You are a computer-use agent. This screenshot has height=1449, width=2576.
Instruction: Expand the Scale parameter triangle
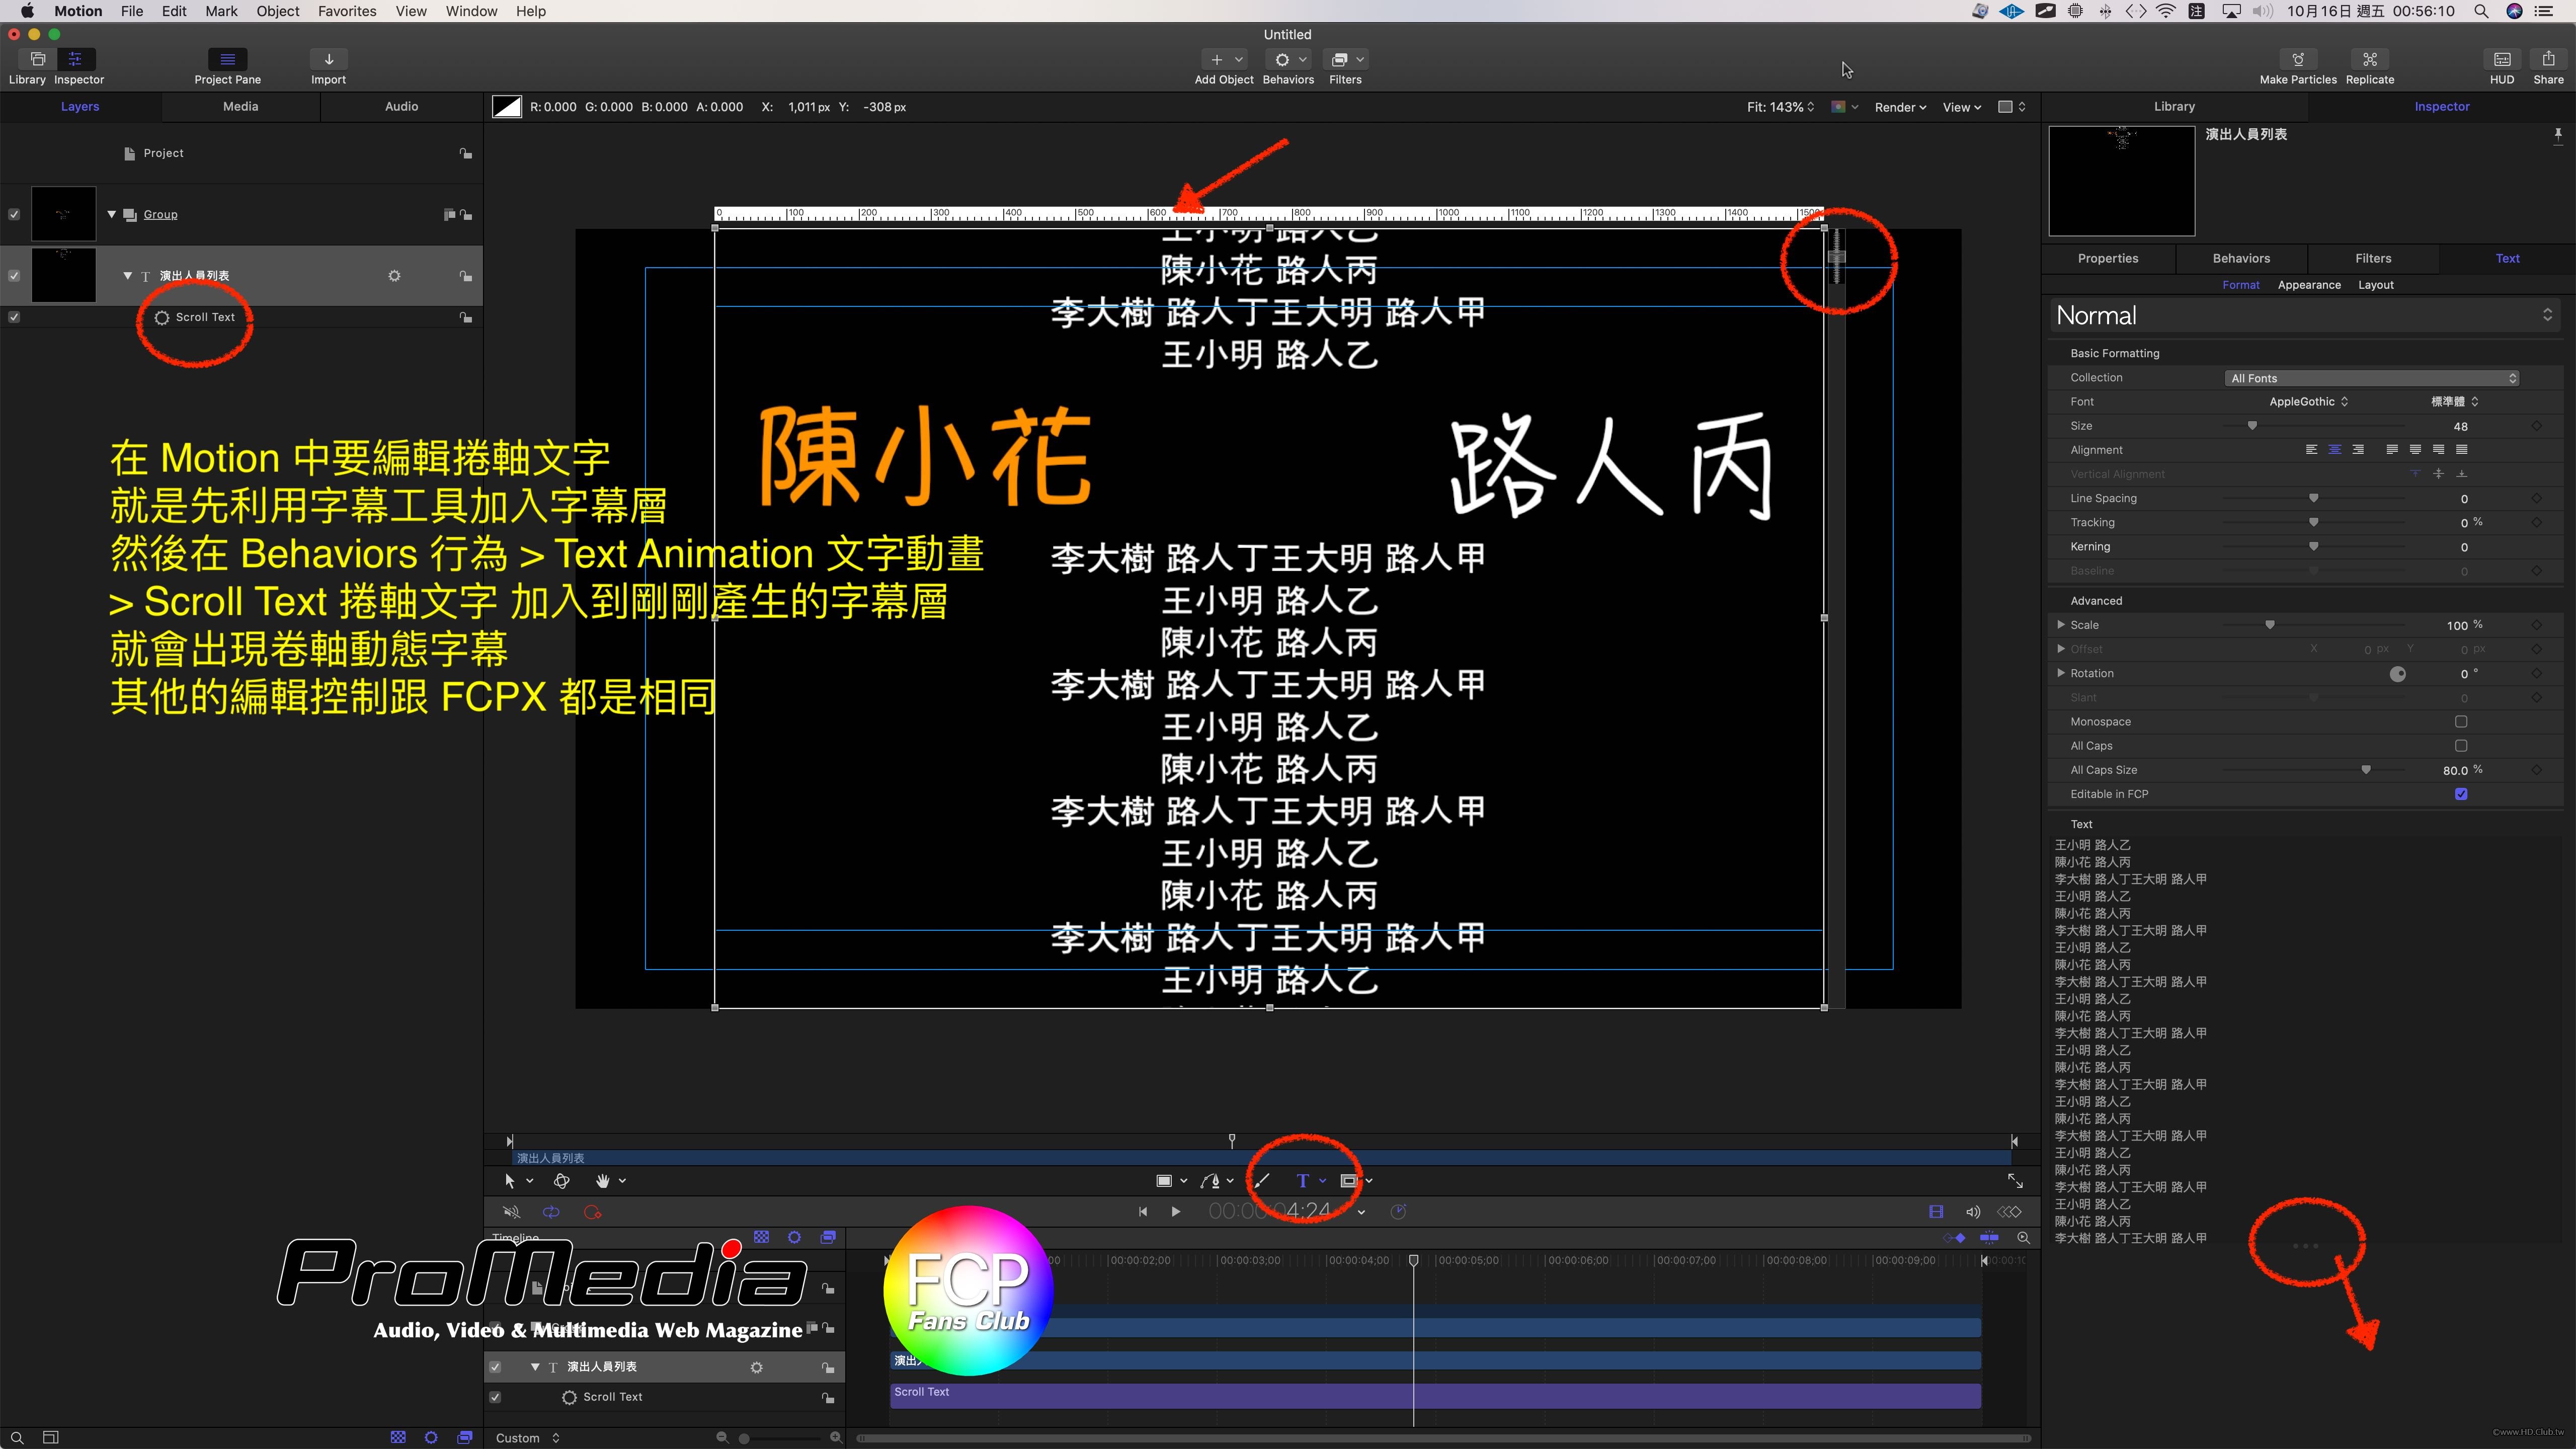coord(2061,625)
